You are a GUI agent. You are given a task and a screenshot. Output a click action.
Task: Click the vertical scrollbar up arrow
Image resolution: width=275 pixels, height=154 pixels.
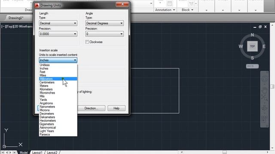coord(272,25)
